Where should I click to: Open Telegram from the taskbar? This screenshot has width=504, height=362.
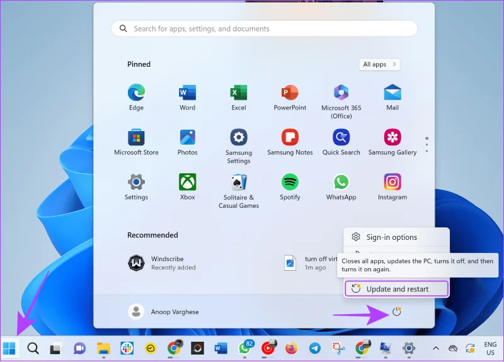(x=314, y=348)
